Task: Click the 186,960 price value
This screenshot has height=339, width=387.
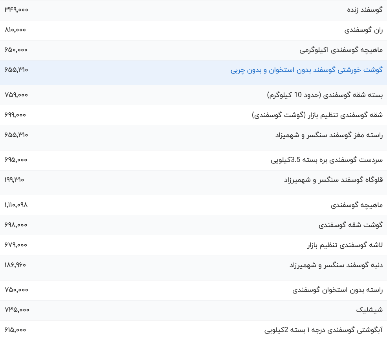Action: 15,265
